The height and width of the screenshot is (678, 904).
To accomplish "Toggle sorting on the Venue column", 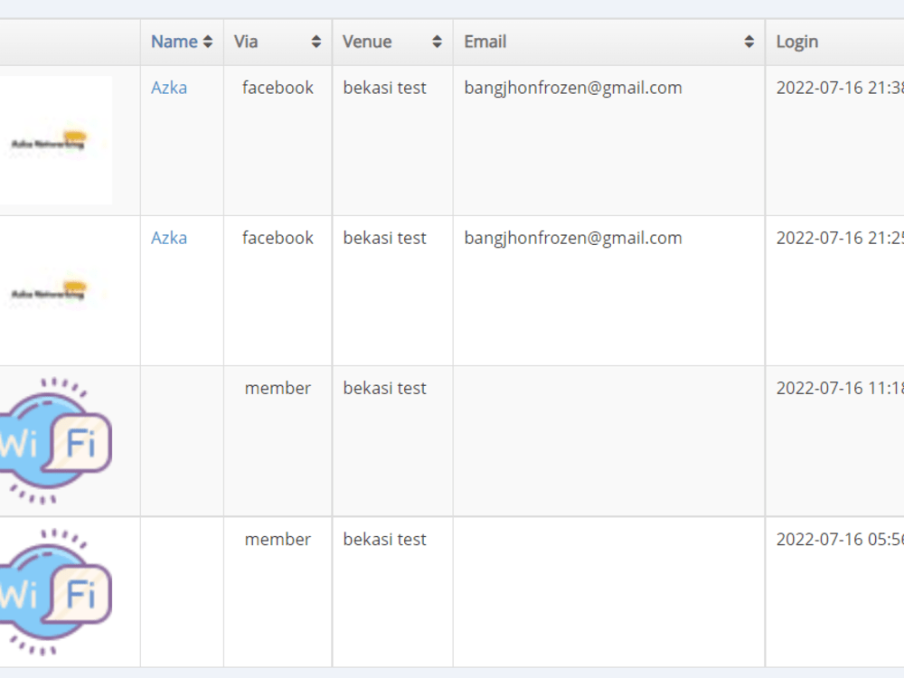I will [392, 42].
